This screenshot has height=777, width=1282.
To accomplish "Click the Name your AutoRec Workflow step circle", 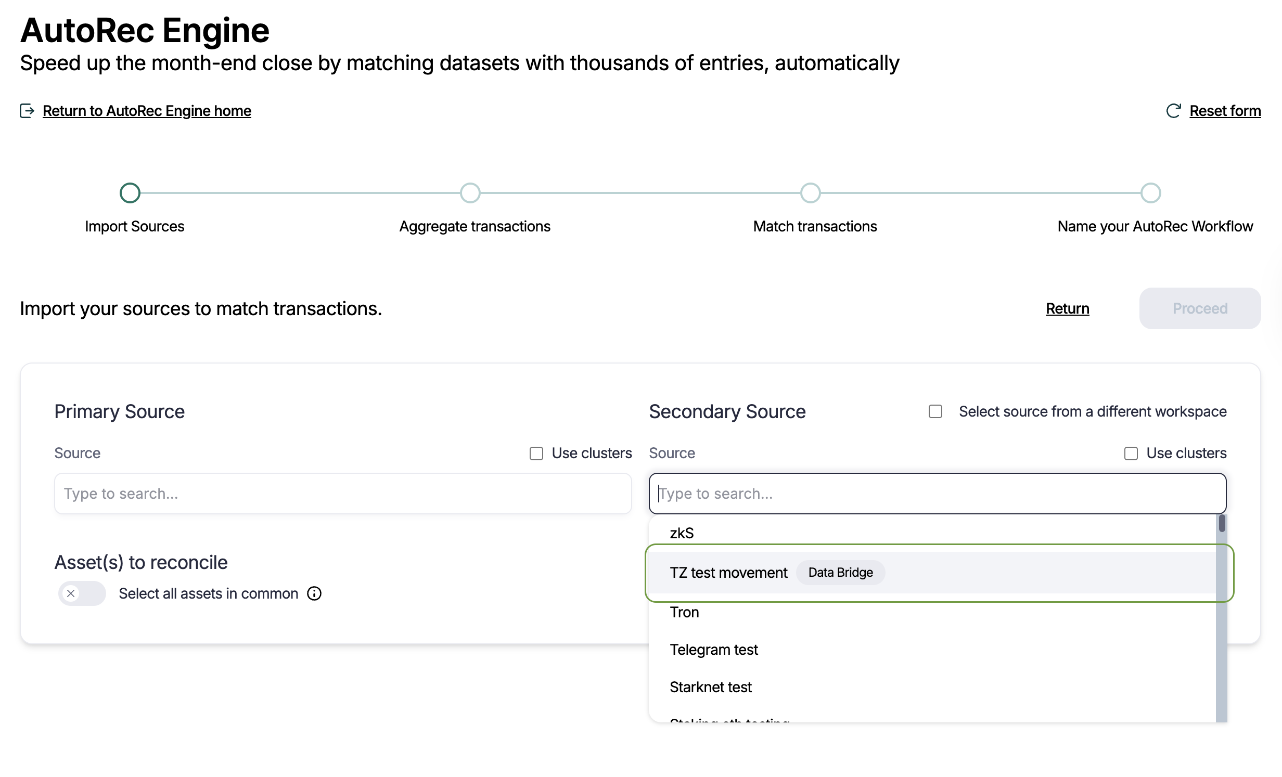I will pos(1150,193).
